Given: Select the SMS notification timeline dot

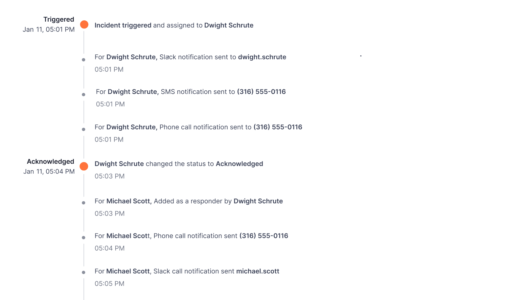Looking at the screenshot, I should coord(83,95).
